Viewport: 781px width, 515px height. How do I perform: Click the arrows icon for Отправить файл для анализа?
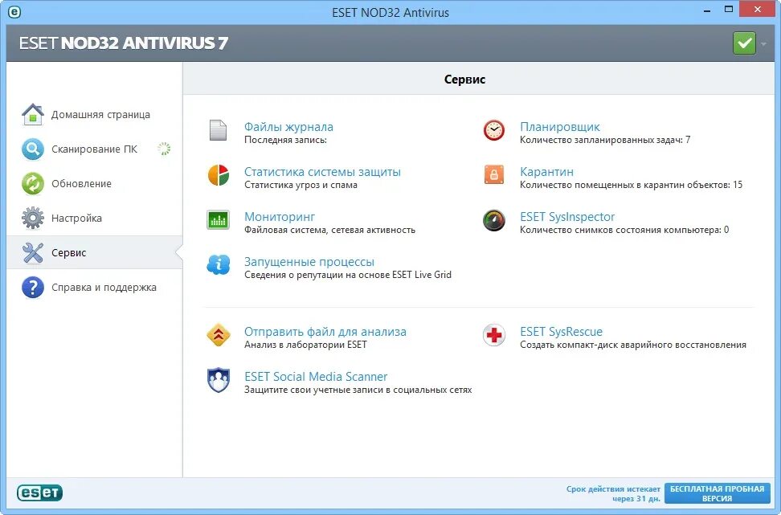(x=218, y=336)
